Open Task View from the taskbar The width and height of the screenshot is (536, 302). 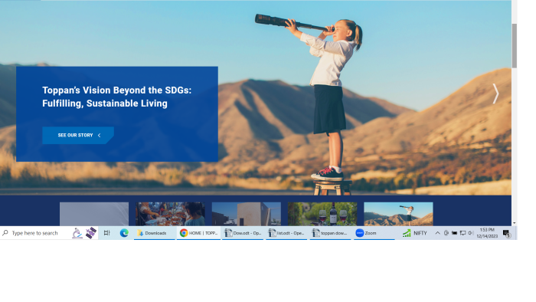coord(106,233)
